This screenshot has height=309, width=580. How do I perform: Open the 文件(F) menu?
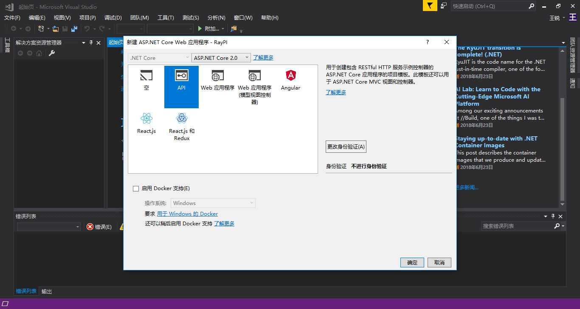coord(12,17)
